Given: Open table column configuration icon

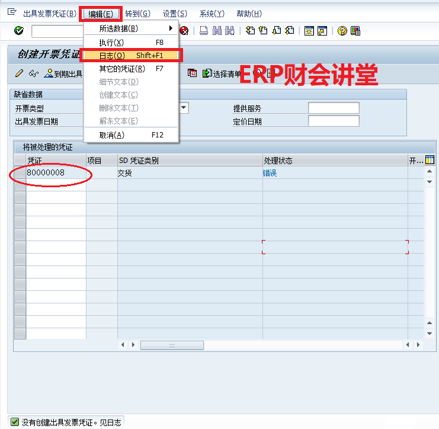Looking at the screenshot, I should (430, 160).
